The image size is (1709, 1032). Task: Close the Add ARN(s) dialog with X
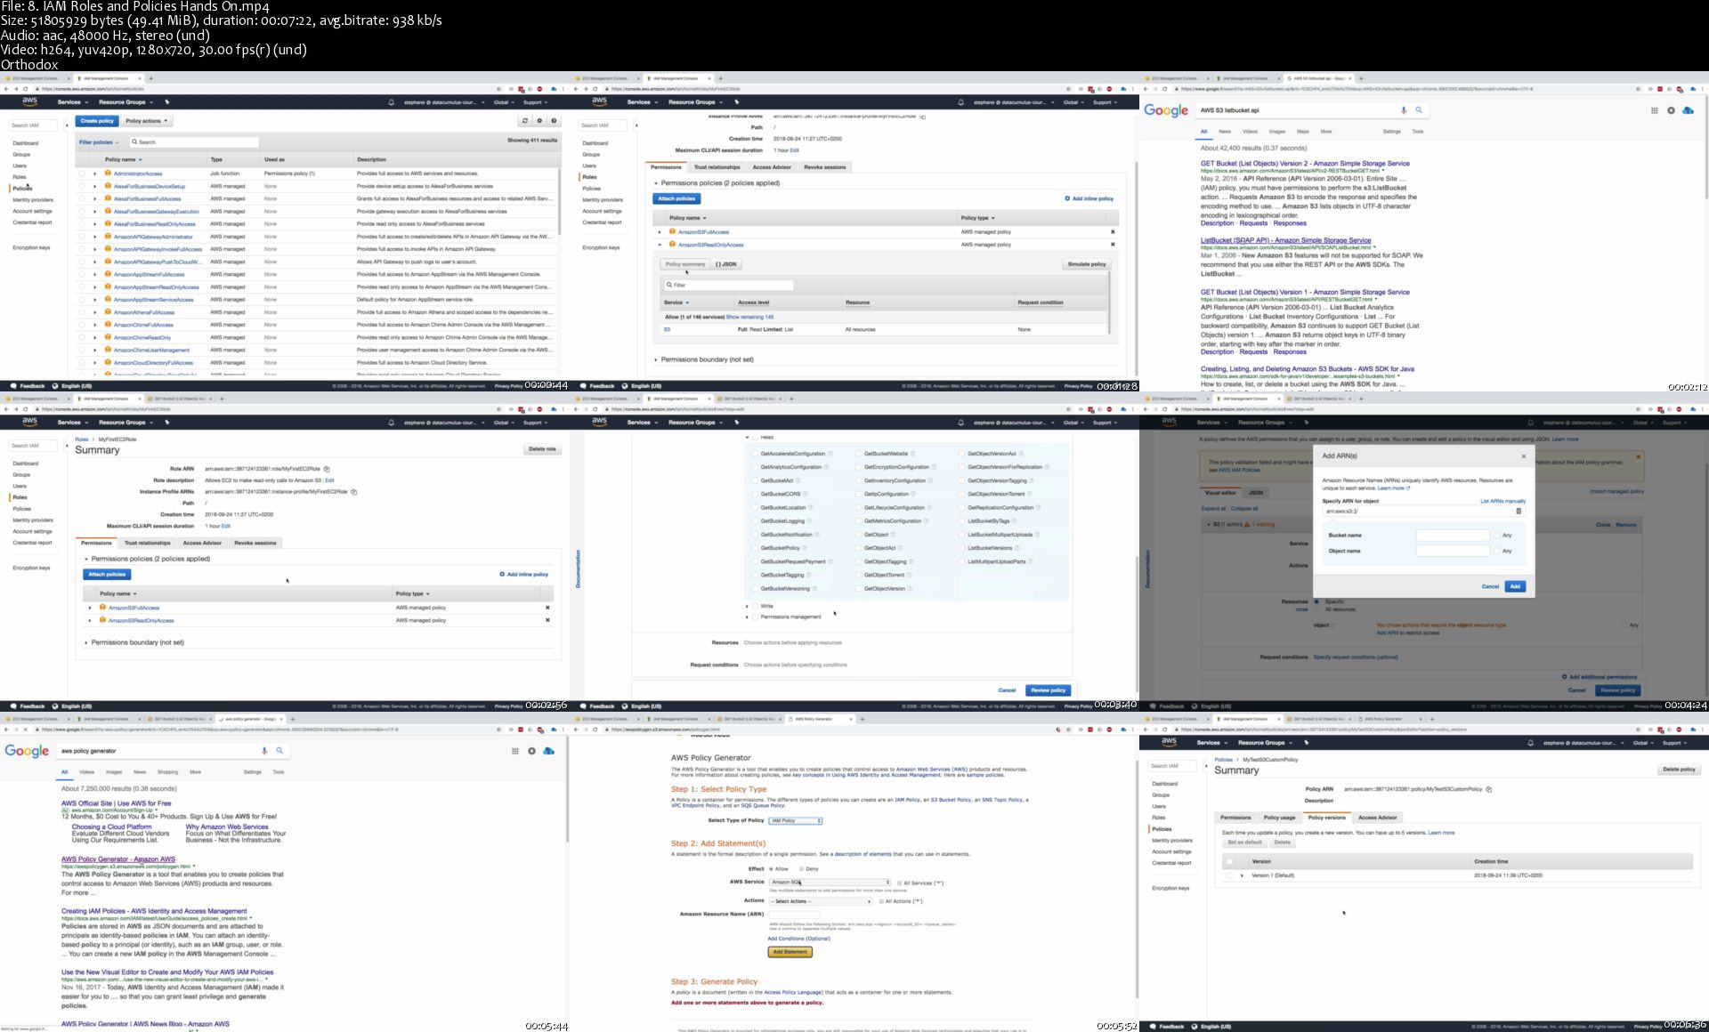pyautogui.click(x=1523, y=456)
